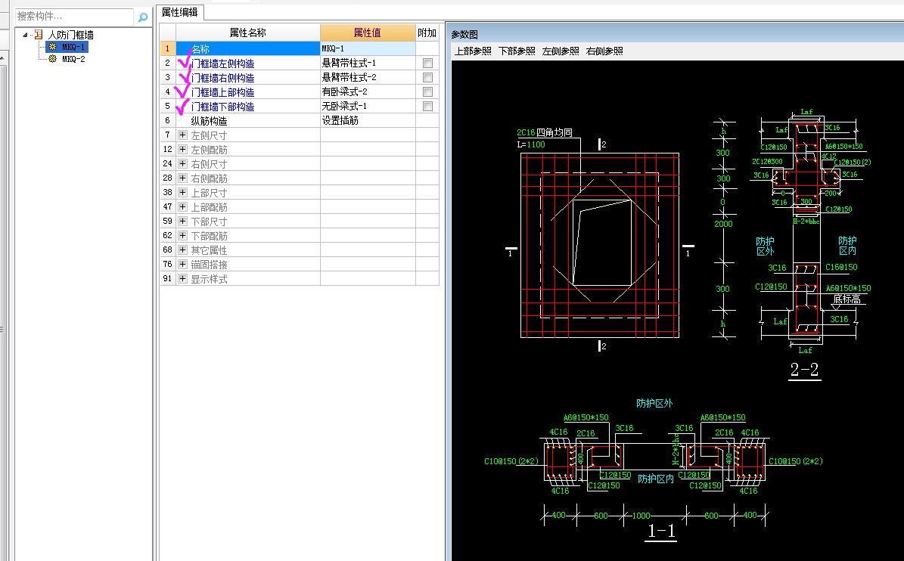Switch to the 属性编辑 tab
Image resolution: width=904 pixels, height=561 pixels.
(x=179, y=11)
